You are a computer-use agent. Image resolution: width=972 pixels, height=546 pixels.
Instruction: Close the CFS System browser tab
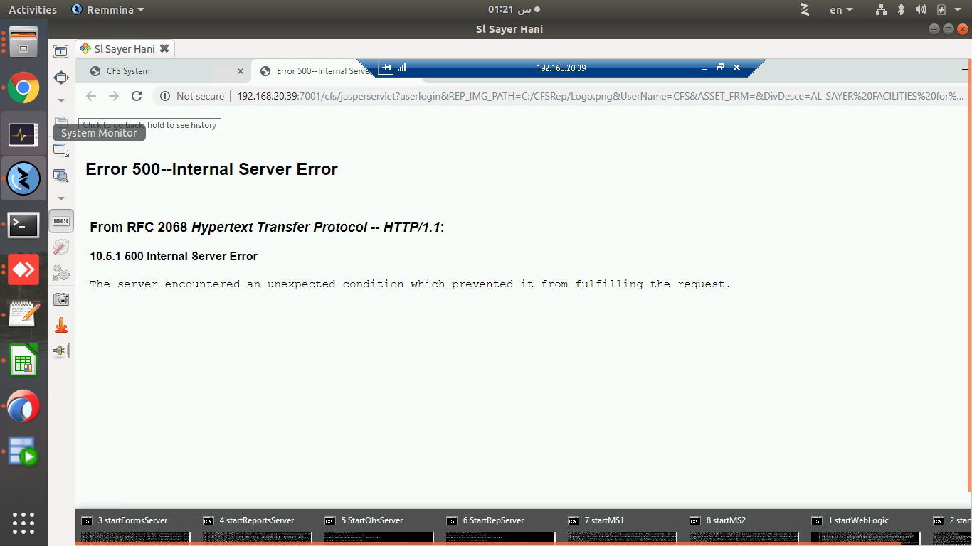(x=241, y=71)
